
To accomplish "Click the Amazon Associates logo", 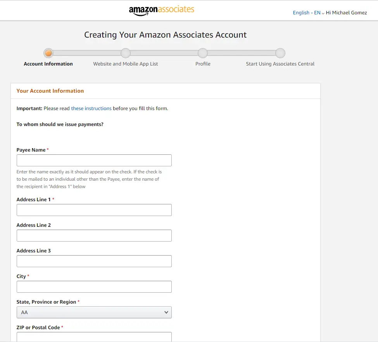I will click(162, 10).
